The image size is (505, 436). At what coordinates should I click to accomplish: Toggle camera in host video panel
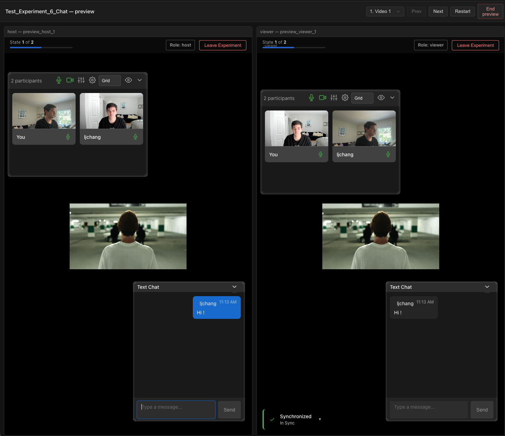tap(70, 80)
